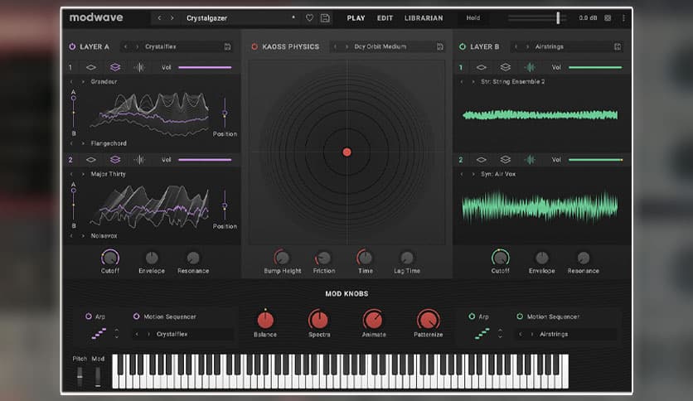Click the master volume slider in the top bar
693x401 pixels.
click(x=537, y=18)
